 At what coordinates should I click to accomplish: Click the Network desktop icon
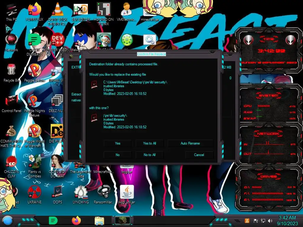click(x=12, y=43)
